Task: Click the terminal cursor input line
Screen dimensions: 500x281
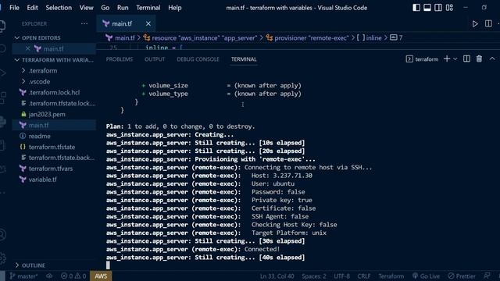Action: [x=108, y=265]
